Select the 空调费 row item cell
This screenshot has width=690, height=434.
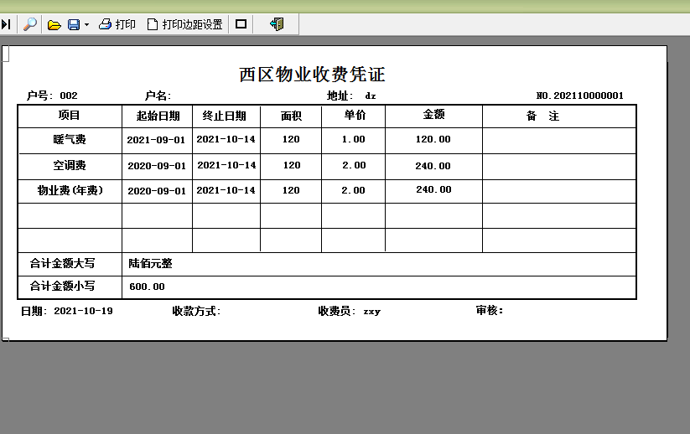70,166
